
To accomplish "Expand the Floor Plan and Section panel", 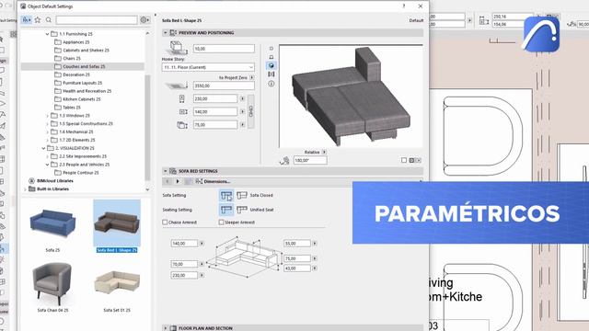I will 166,328.
